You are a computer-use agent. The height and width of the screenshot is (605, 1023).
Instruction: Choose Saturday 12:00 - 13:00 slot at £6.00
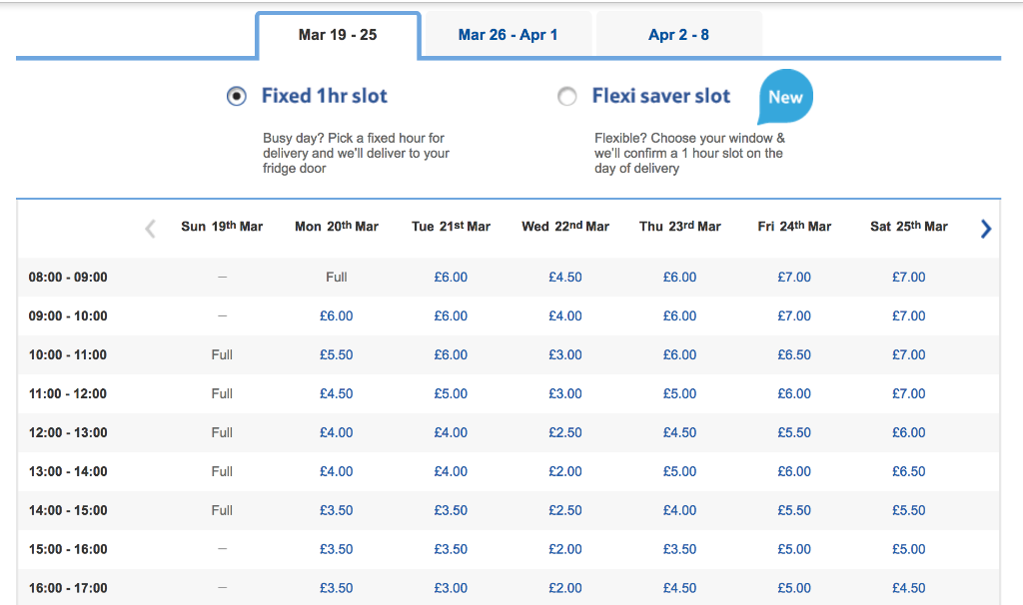[x=909, y=433]
